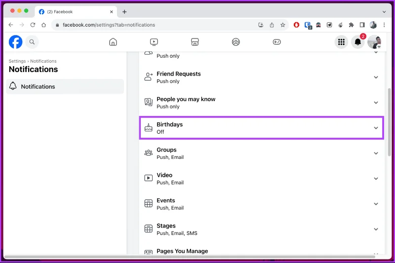
Task: Open the Watch video icon
Action: pos(154,42)
